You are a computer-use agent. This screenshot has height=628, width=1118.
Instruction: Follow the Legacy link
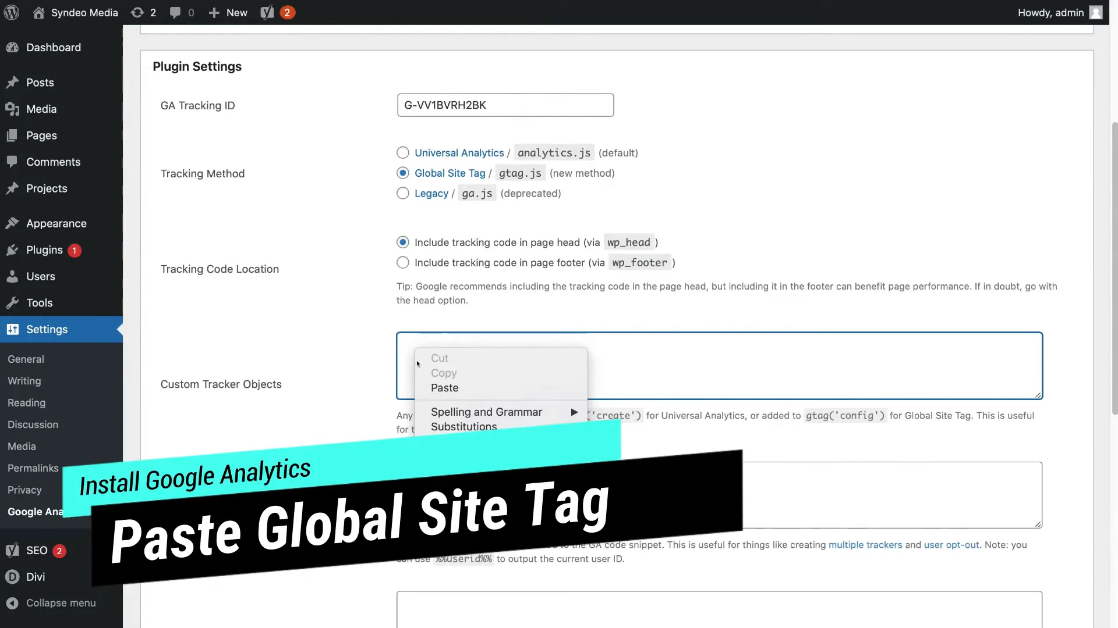point(431,194)
